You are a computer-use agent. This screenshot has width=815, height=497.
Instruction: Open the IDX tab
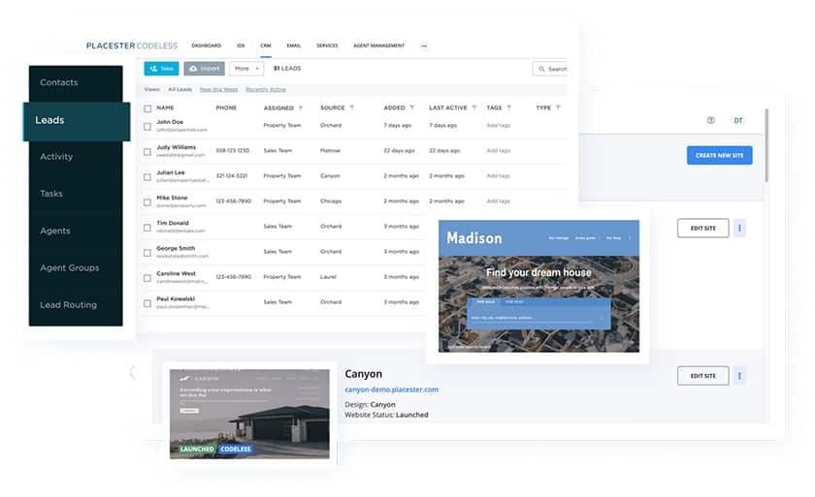(x=241, y=46)
